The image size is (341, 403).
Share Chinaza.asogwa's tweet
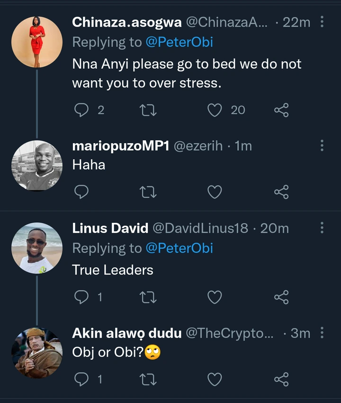(x=281, y=110)
